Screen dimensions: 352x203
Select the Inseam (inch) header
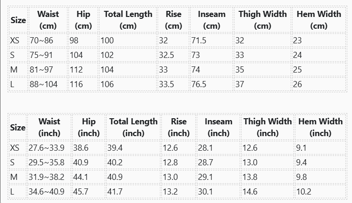218,127
